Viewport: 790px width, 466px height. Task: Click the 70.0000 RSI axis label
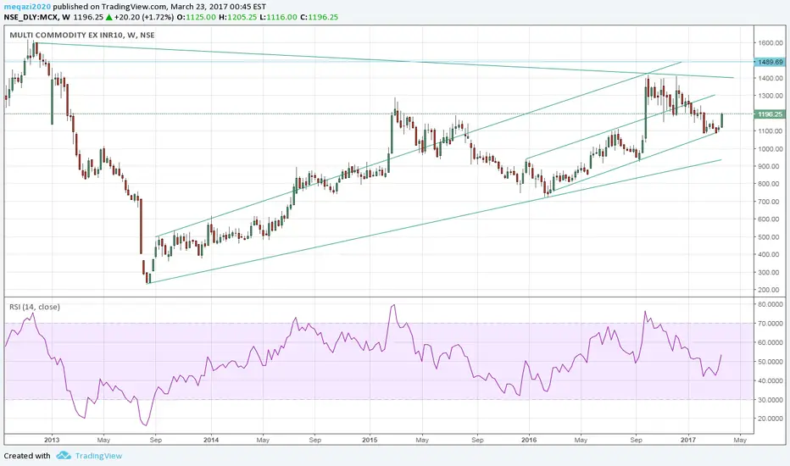(x=771, y=324)
